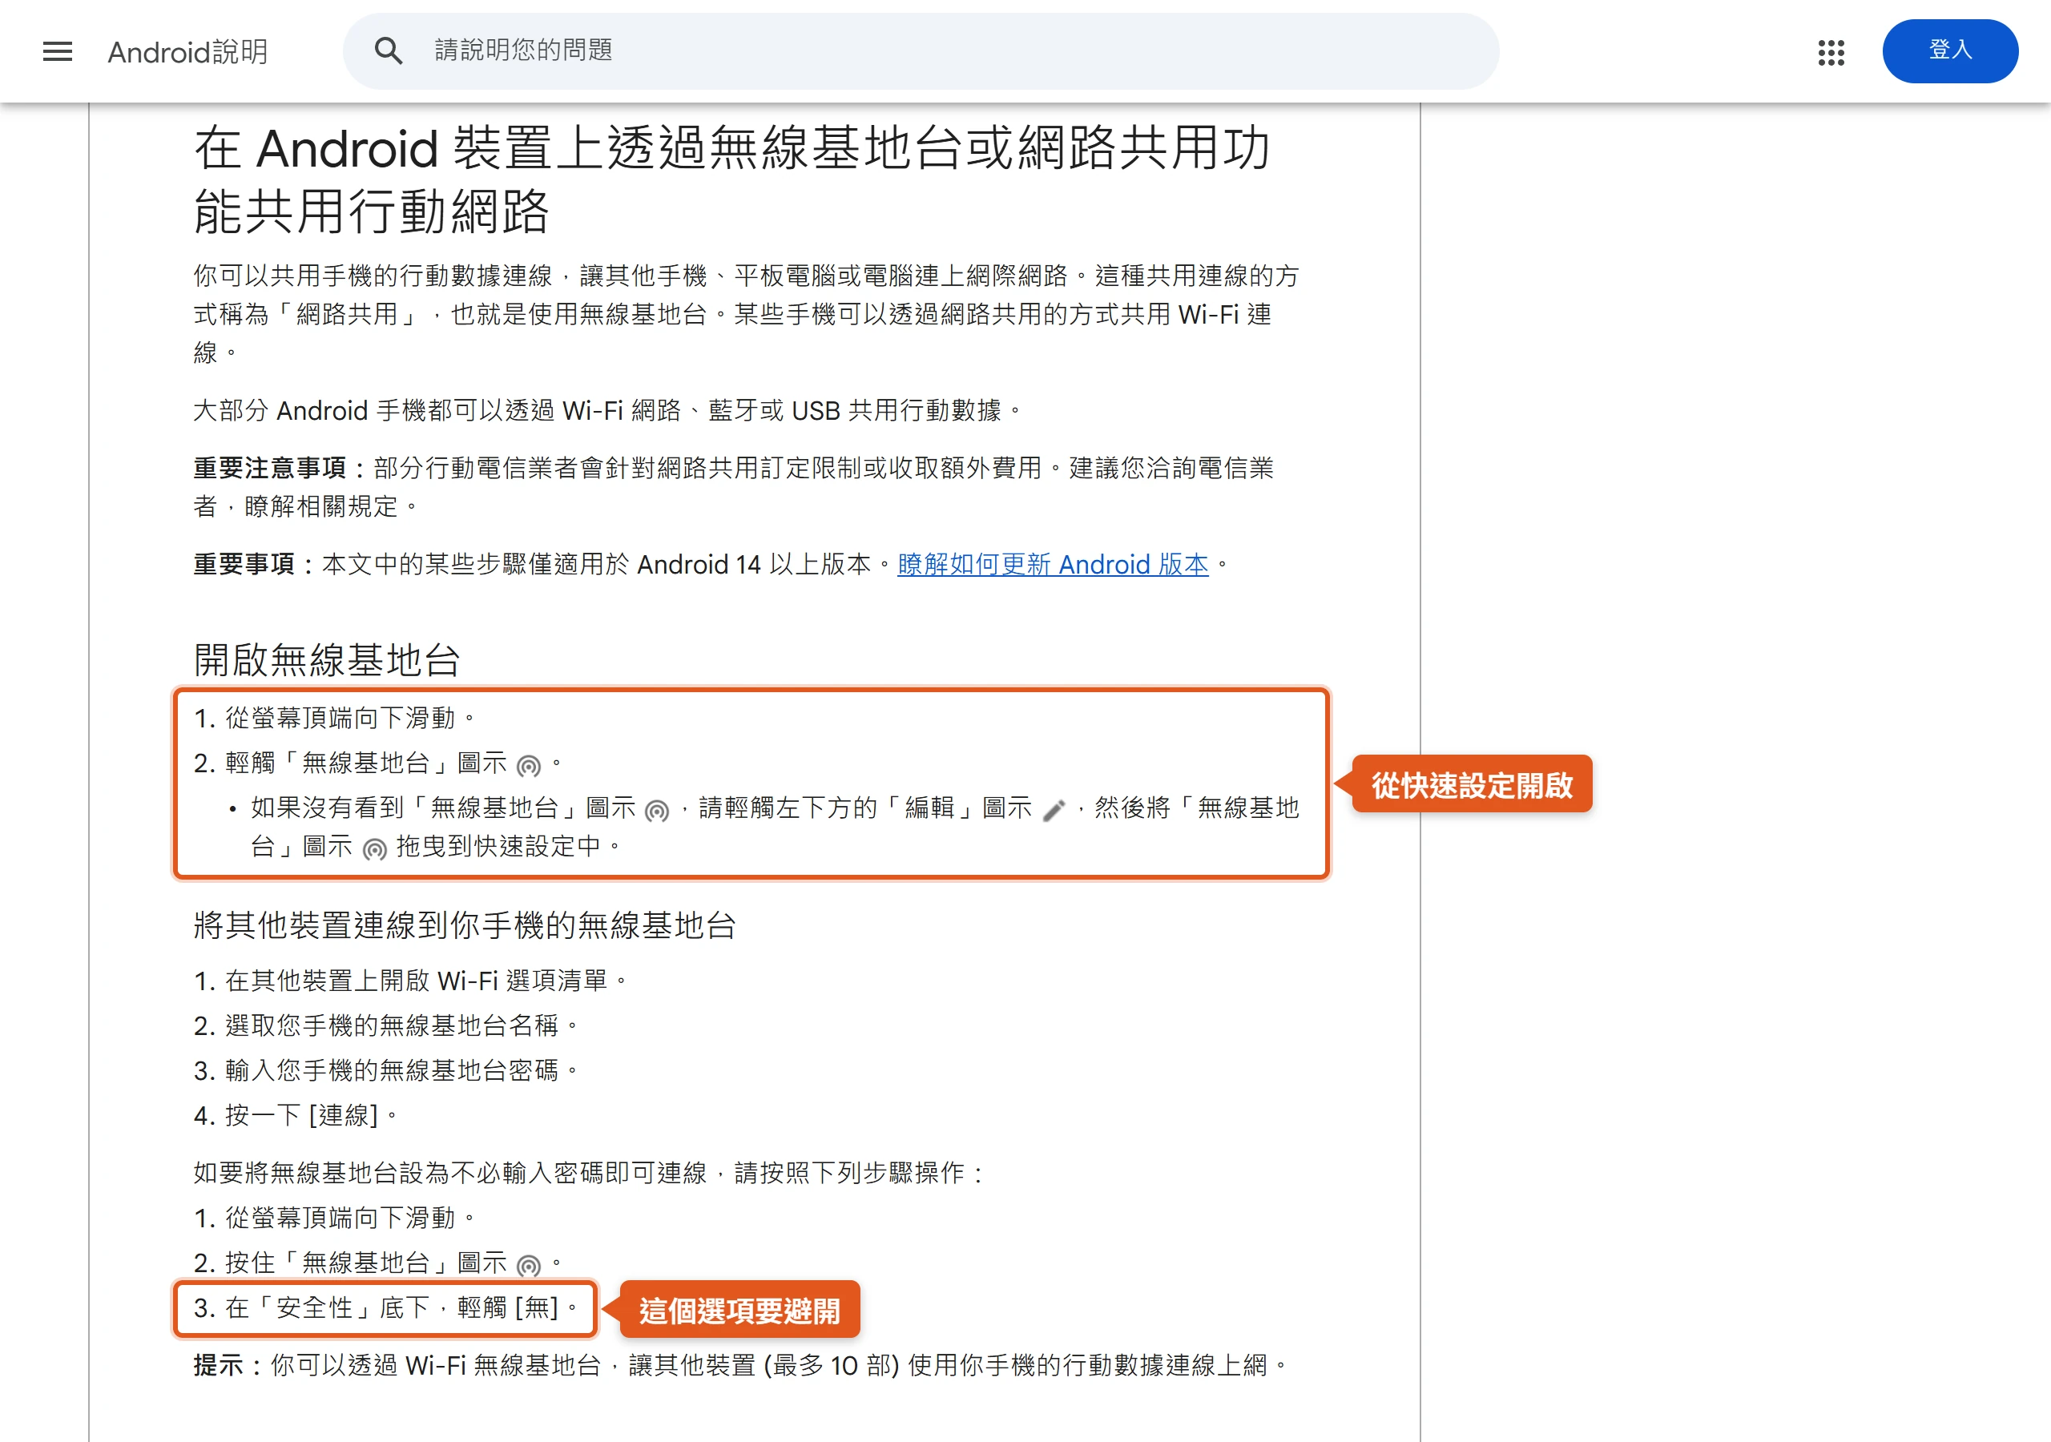Click hotspot icon after 如果沒有看到「無線基地台」圖示

tap(657, 811)
